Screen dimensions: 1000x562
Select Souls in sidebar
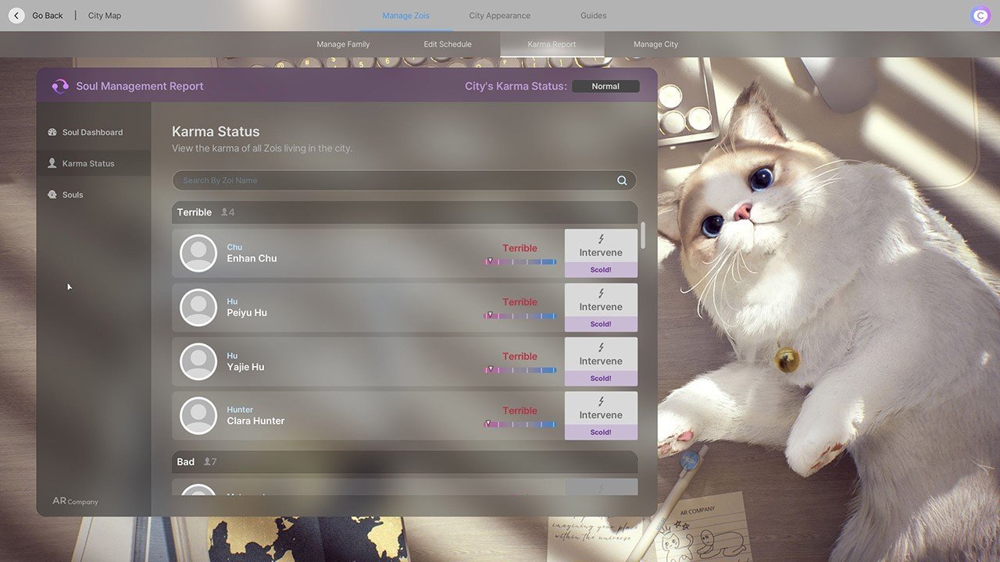94,194
